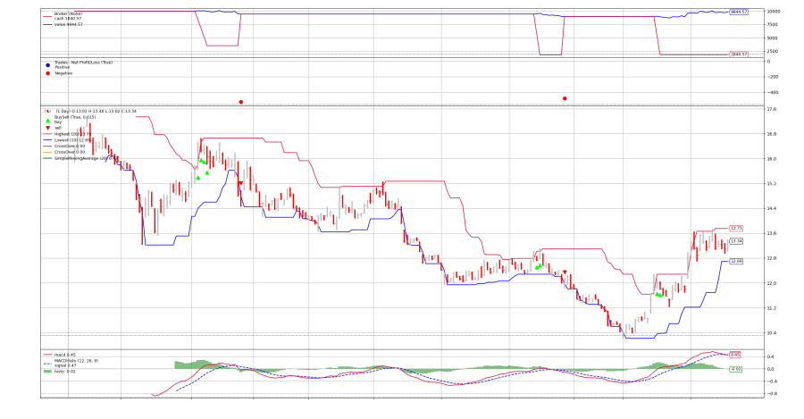Click the second red negative trade dot

tap(565, 98)
